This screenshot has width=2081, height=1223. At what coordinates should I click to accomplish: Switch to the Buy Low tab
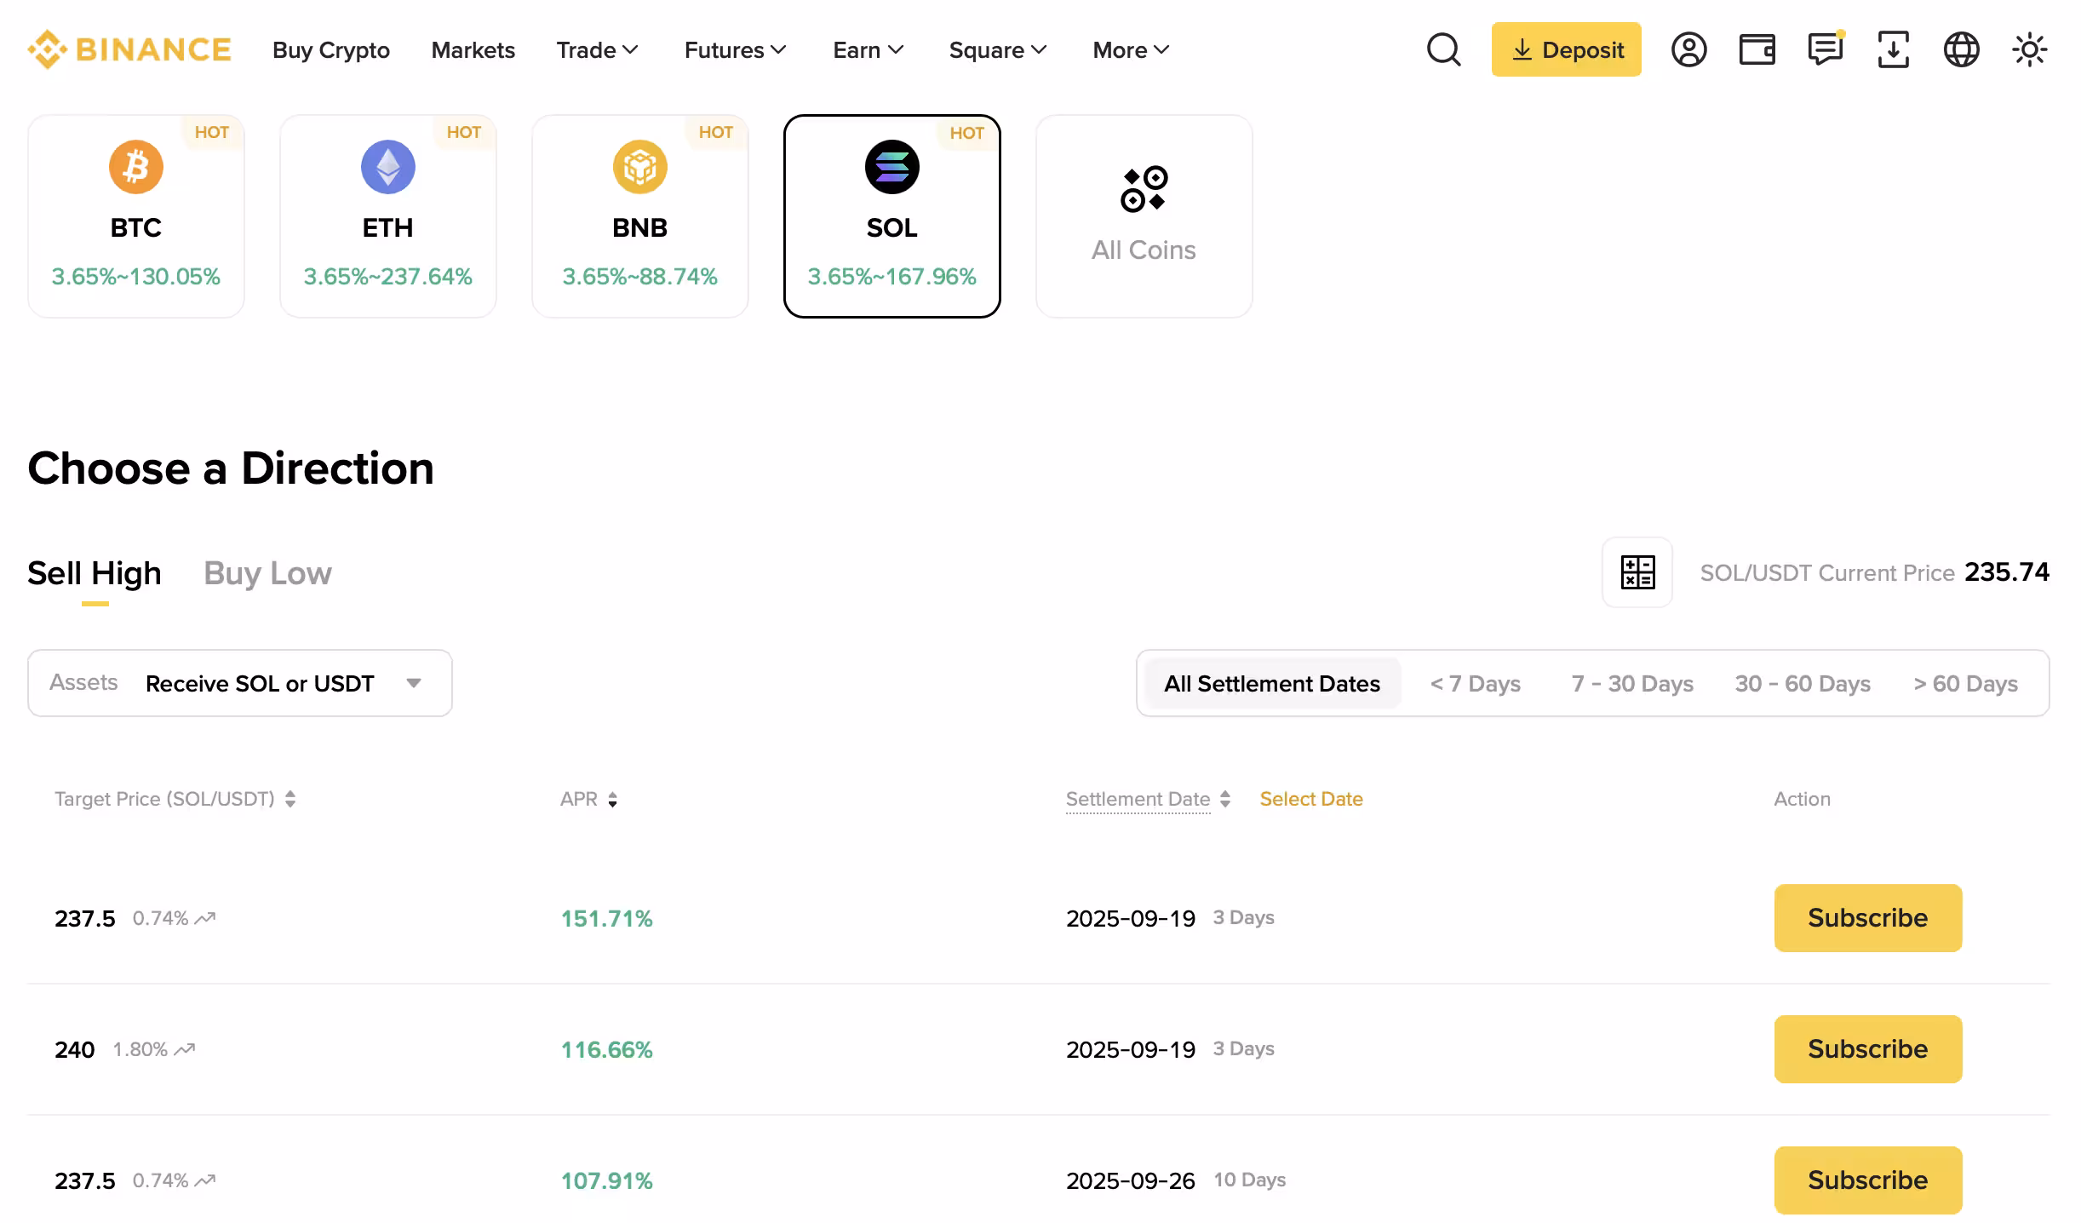[x=267, y=573]
